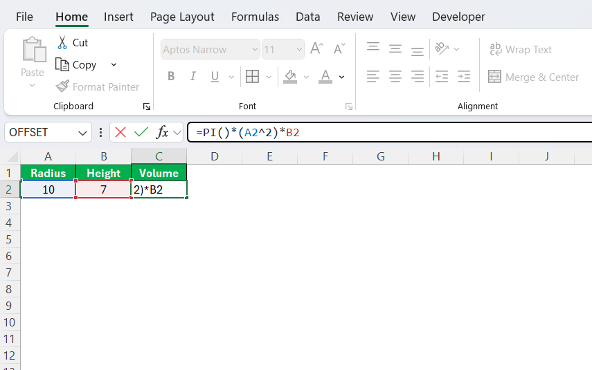Screen dimensions: 592x370
Task: Toggle Wrap Text
Action: coord(521,49)
